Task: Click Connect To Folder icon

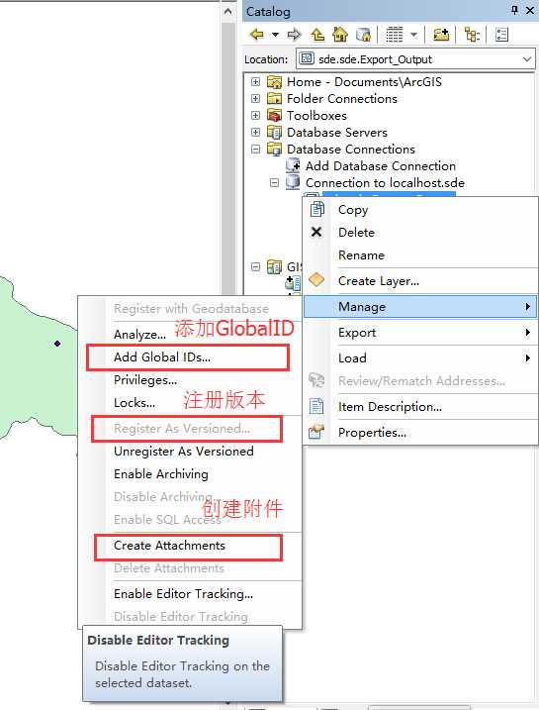Action: pos(441,35)
